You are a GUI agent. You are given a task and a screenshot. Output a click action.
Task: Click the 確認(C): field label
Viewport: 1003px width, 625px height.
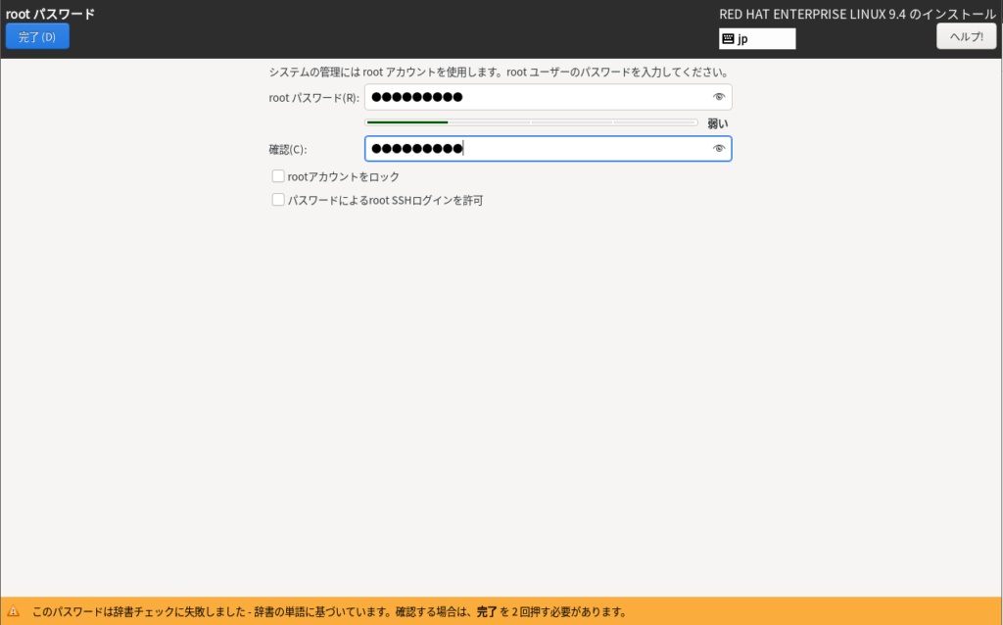pyautogui.click(x=288, y=150)
